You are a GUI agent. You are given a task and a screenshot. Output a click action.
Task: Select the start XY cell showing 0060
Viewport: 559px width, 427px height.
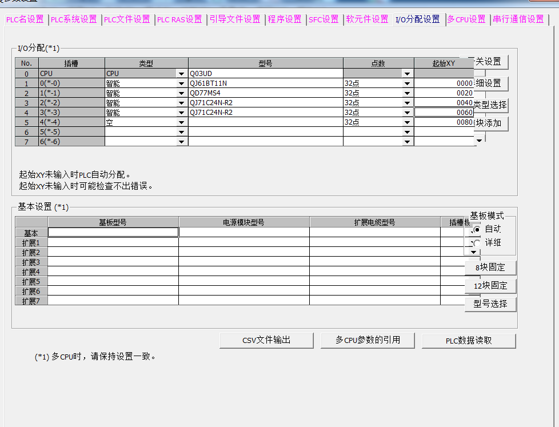(x=444, y=113)
